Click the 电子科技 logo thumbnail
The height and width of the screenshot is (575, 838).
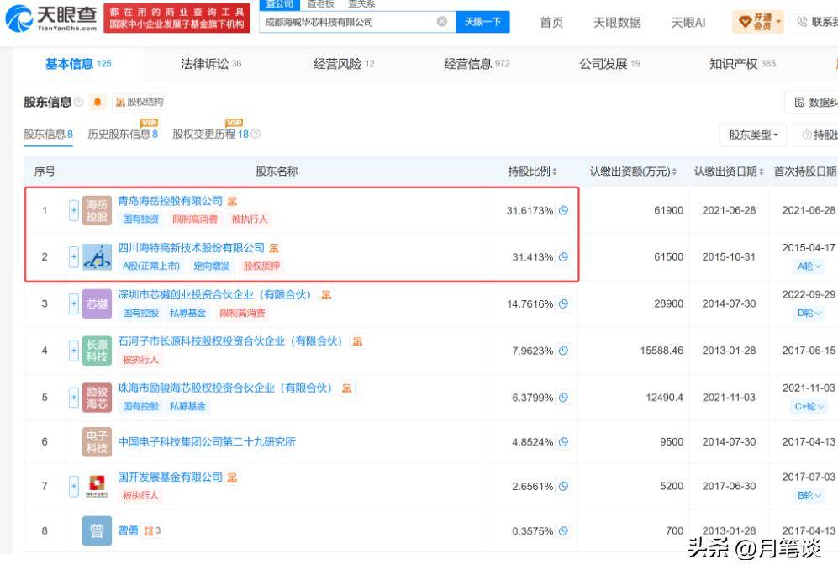pyautogui.click(x=97, y=442)
